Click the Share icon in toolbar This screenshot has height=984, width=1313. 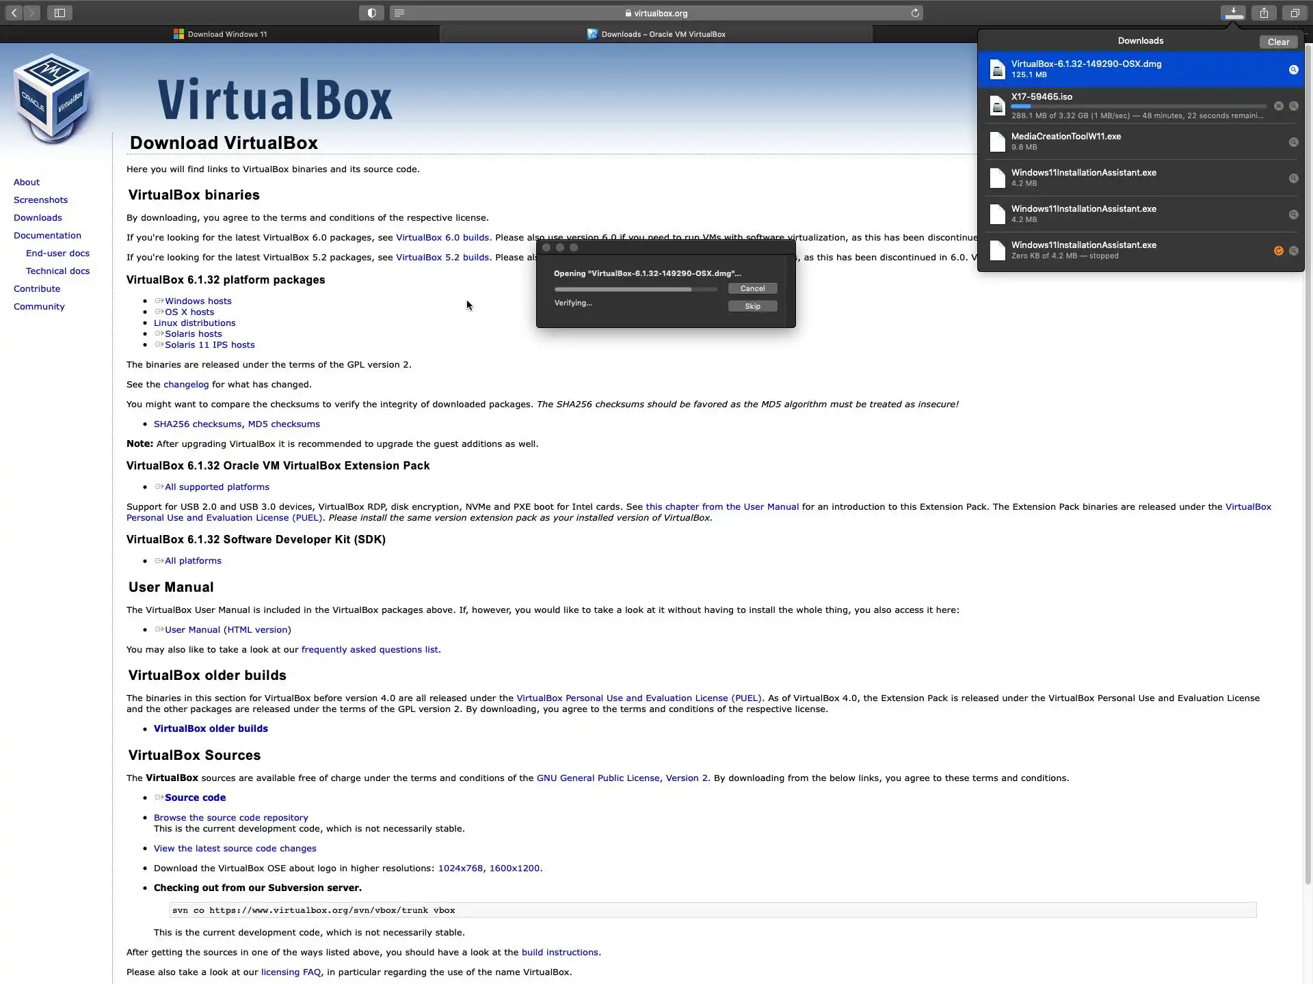point(1264,13)
